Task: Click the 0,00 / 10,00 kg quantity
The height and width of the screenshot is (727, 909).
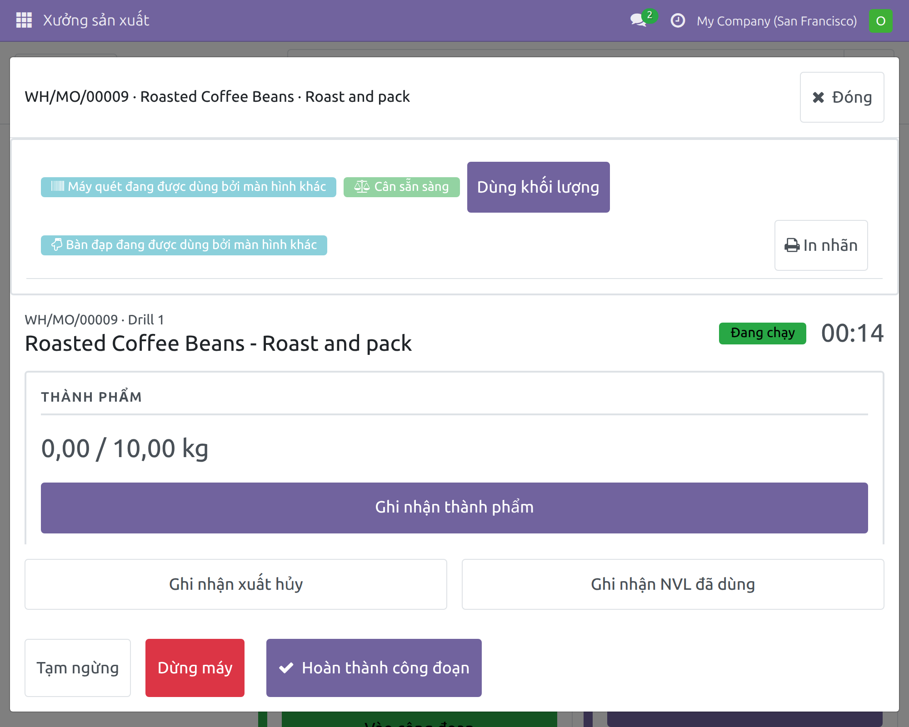Action: [125, 448]
